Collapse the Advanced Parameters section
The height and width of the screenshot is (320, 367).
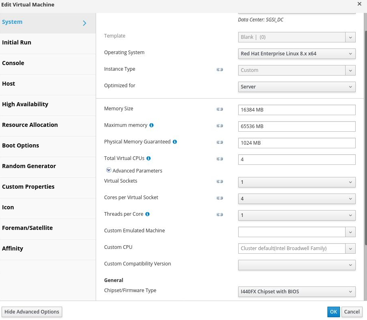109,171
